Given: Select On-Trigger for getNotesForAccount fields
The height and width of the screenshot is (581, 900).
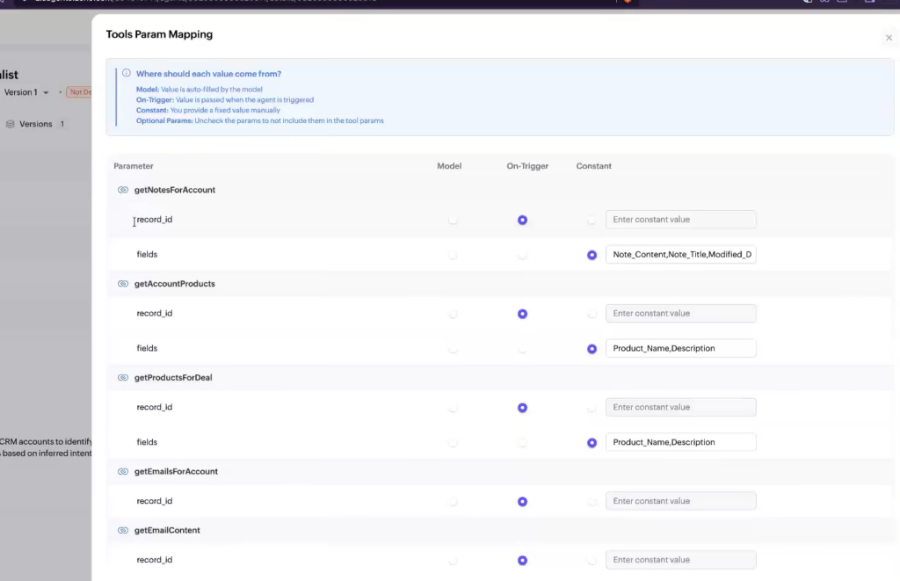Looking at the screenshot, I should coord(522,255).
